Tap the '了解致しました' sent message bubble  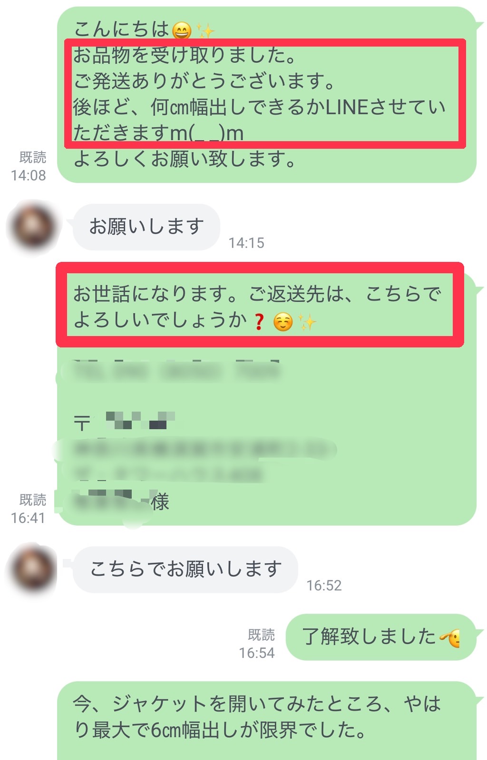pyautogui.click(x=381, y=637)
